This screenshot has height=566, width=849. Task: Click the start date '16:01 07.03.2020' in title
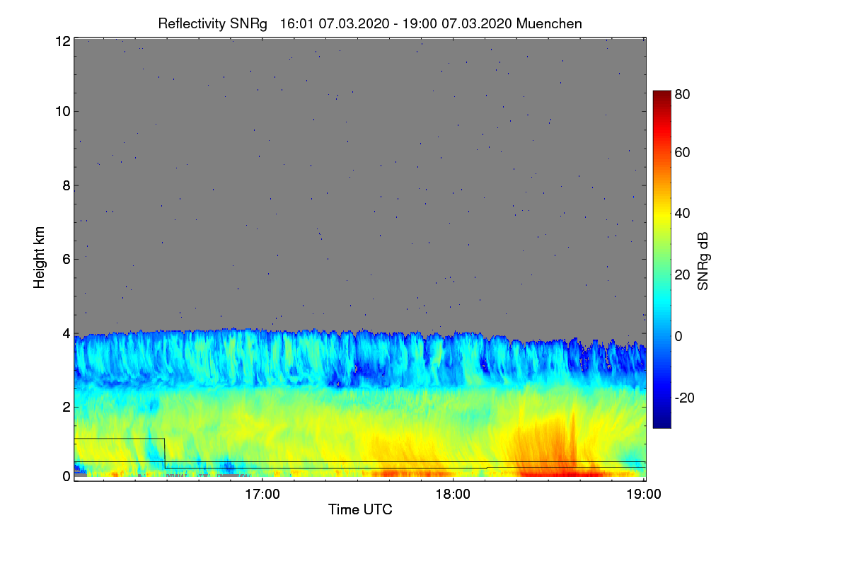point(335,23)
